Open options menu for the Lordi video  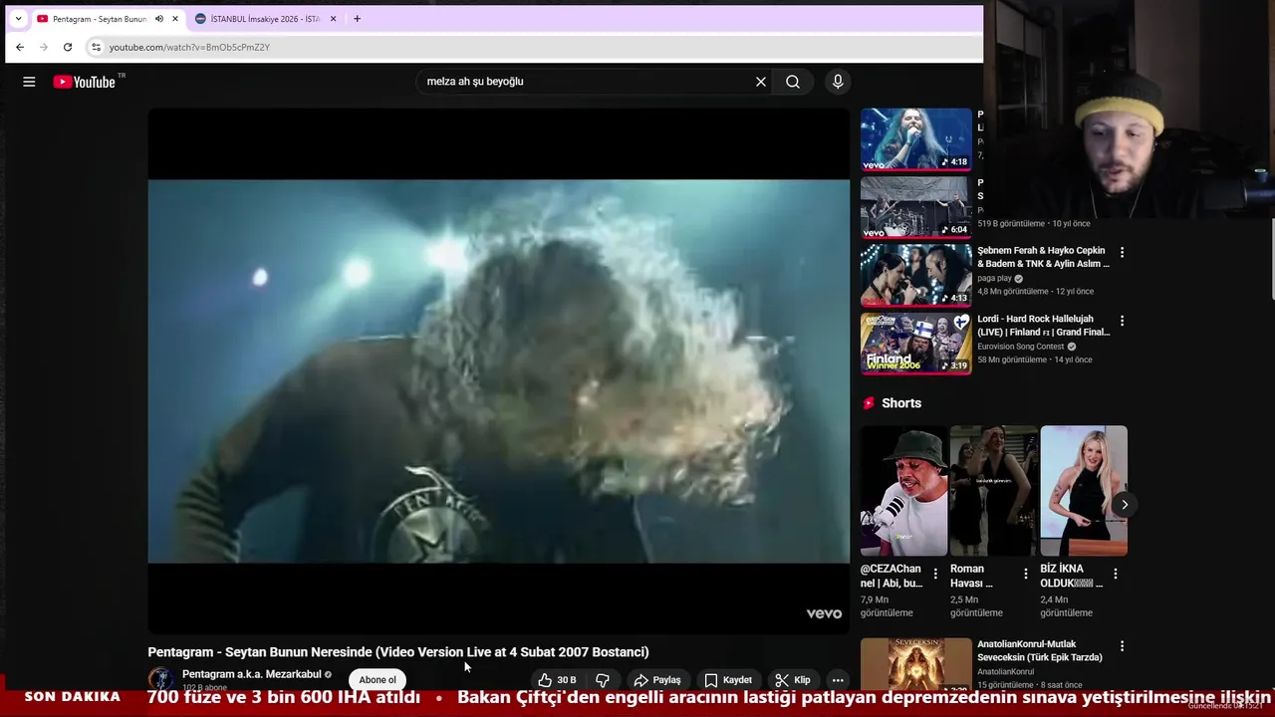[x=1122, y=321]
